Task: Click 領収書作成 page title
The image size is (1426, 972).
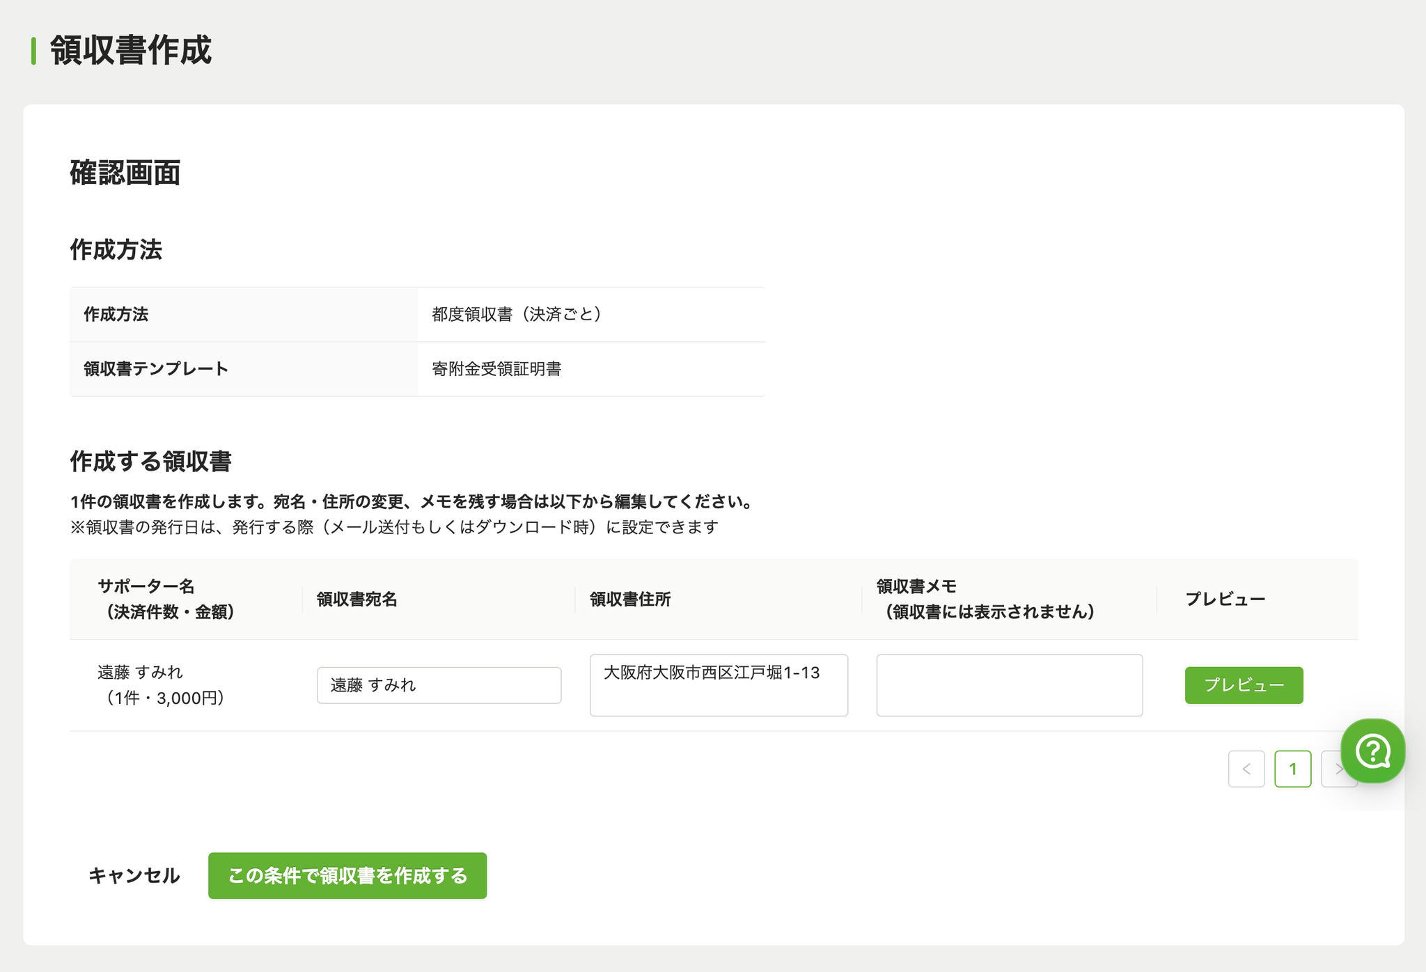Action: click(x=131, y=50)
